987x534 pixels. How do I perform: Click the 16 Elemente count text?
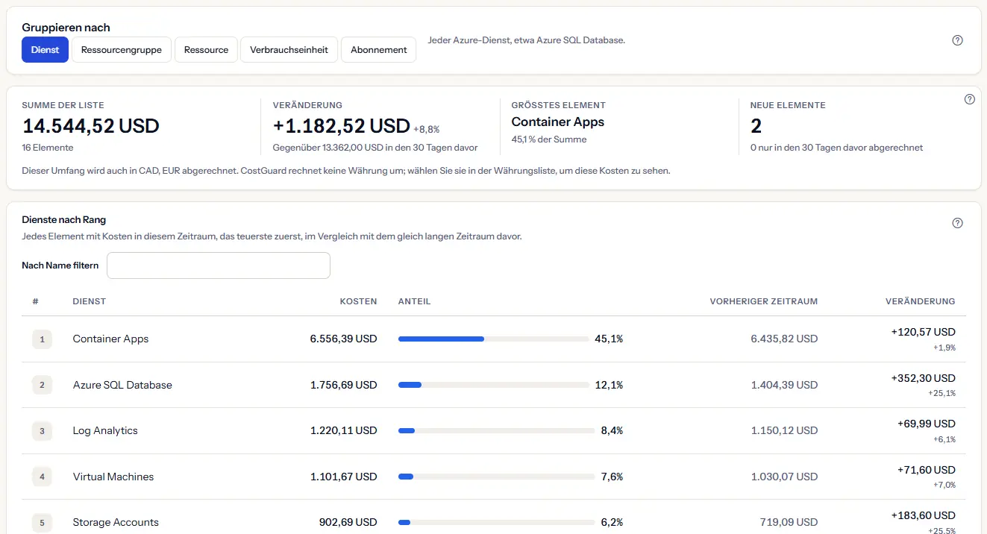tap(48, 148)
